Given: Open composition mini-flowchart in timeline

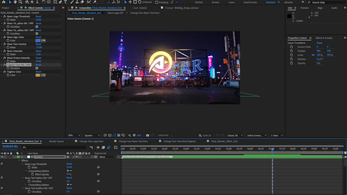Looking at the screenshot, I should [x=91, y=147].
